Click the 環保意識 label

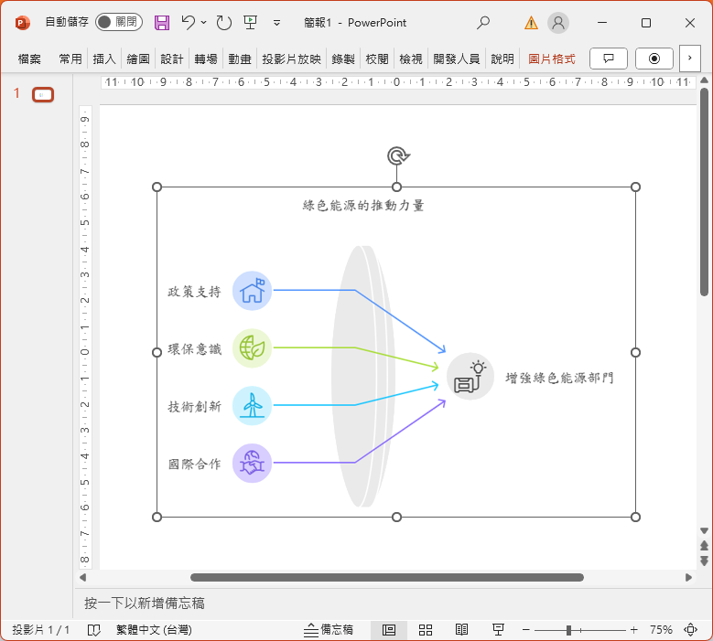[x=194, y=349]
